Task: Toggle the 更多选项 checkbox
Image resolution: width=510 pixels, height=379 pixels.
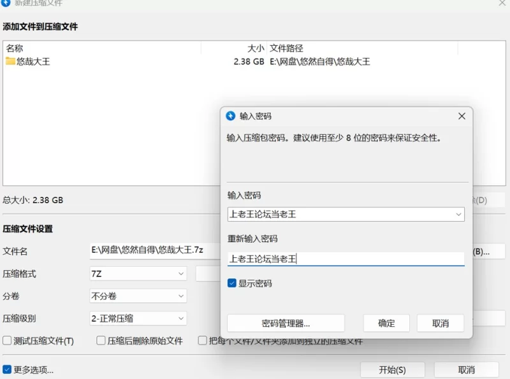Action: point(7,369)
